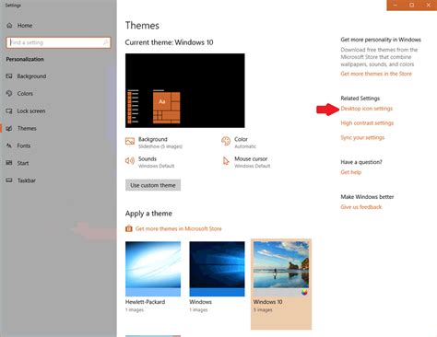Open Get more themes in the Store link

click(376, 74)
